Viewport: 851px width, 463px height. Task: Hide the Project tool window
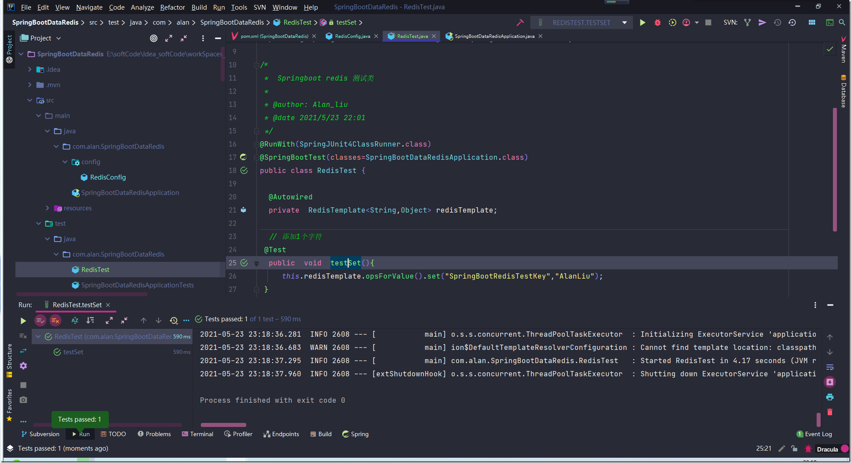(218, 38)
